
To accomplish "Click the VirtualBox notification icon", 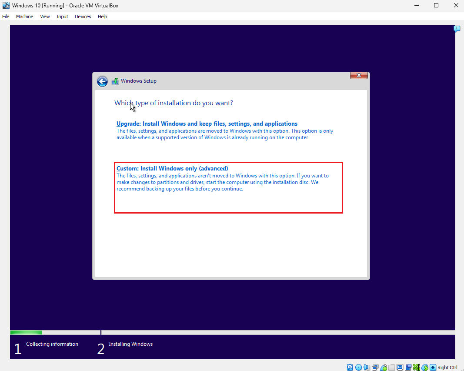I will pos(457,29).
